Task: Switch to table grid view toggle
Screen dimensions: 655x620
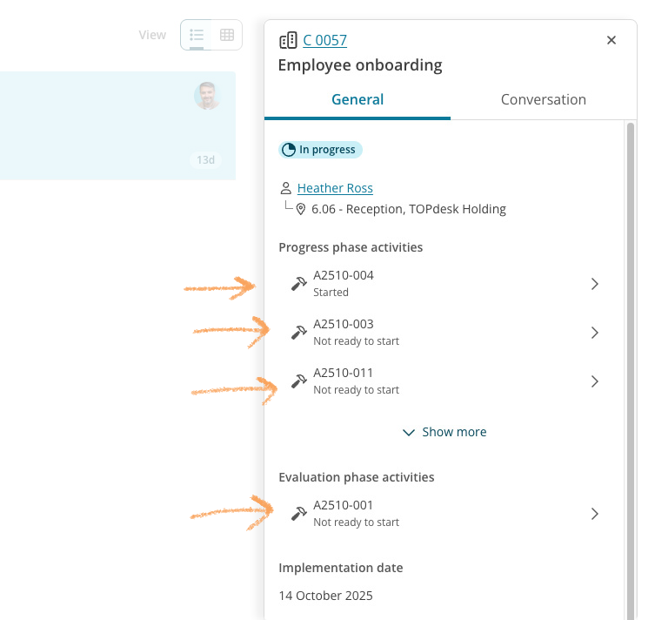Action: (227, 35)
